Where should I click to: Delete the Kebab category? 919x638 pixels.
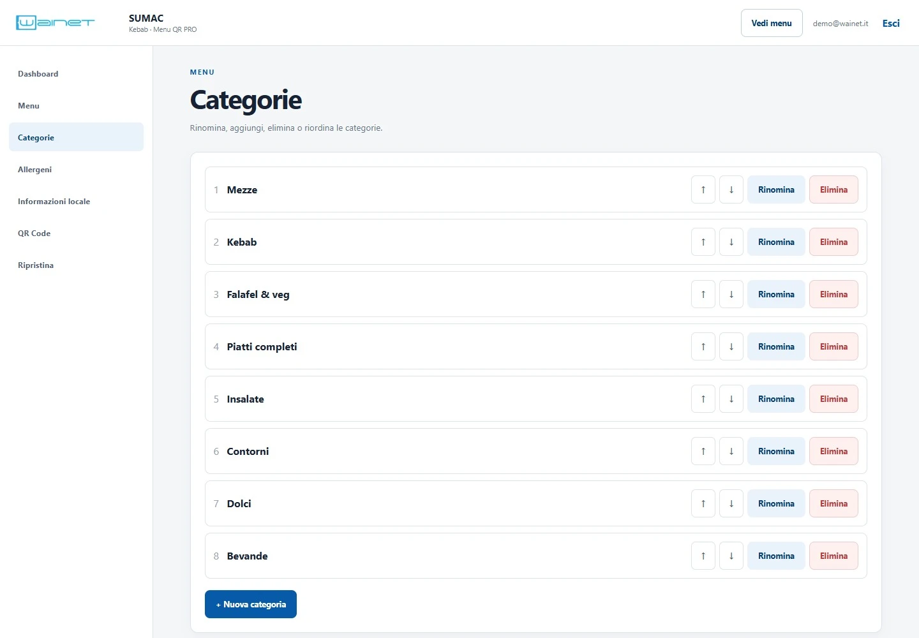833,242
